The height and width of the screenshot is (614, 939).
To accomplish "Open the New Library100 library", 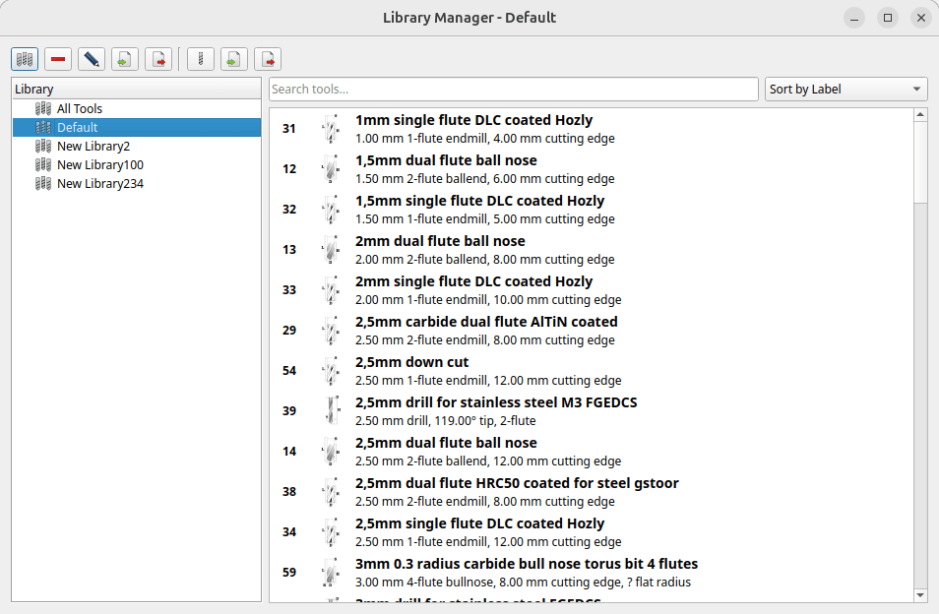I will click(99, 165).
